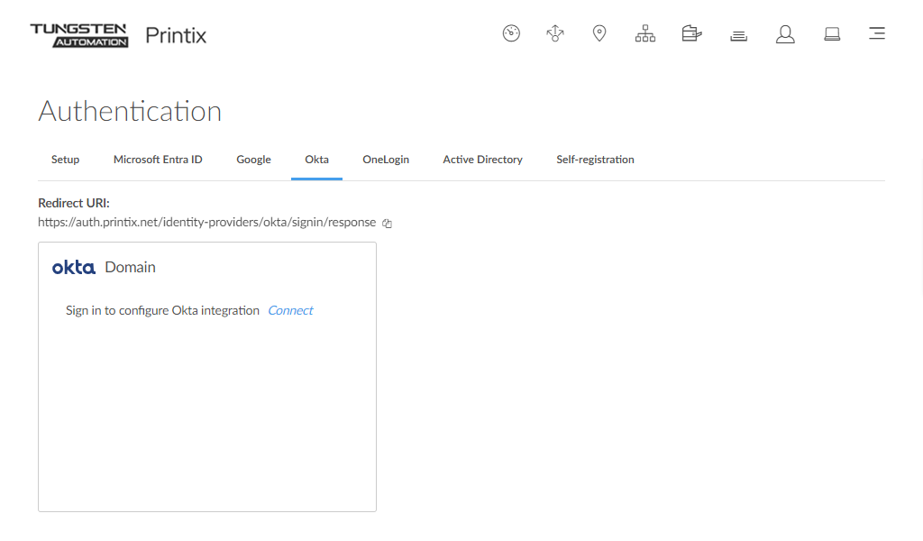
Task: Open the Printers icon
Action: click(691, 34)
